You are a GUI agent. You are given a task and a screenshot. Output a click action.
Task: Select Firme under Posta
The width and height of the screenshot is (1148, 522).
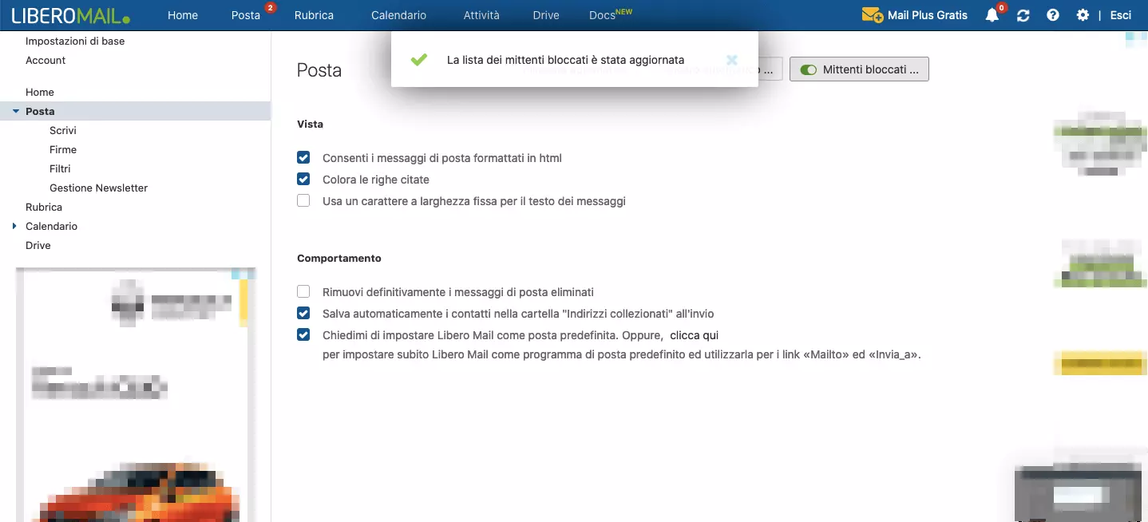click(63, 150)
